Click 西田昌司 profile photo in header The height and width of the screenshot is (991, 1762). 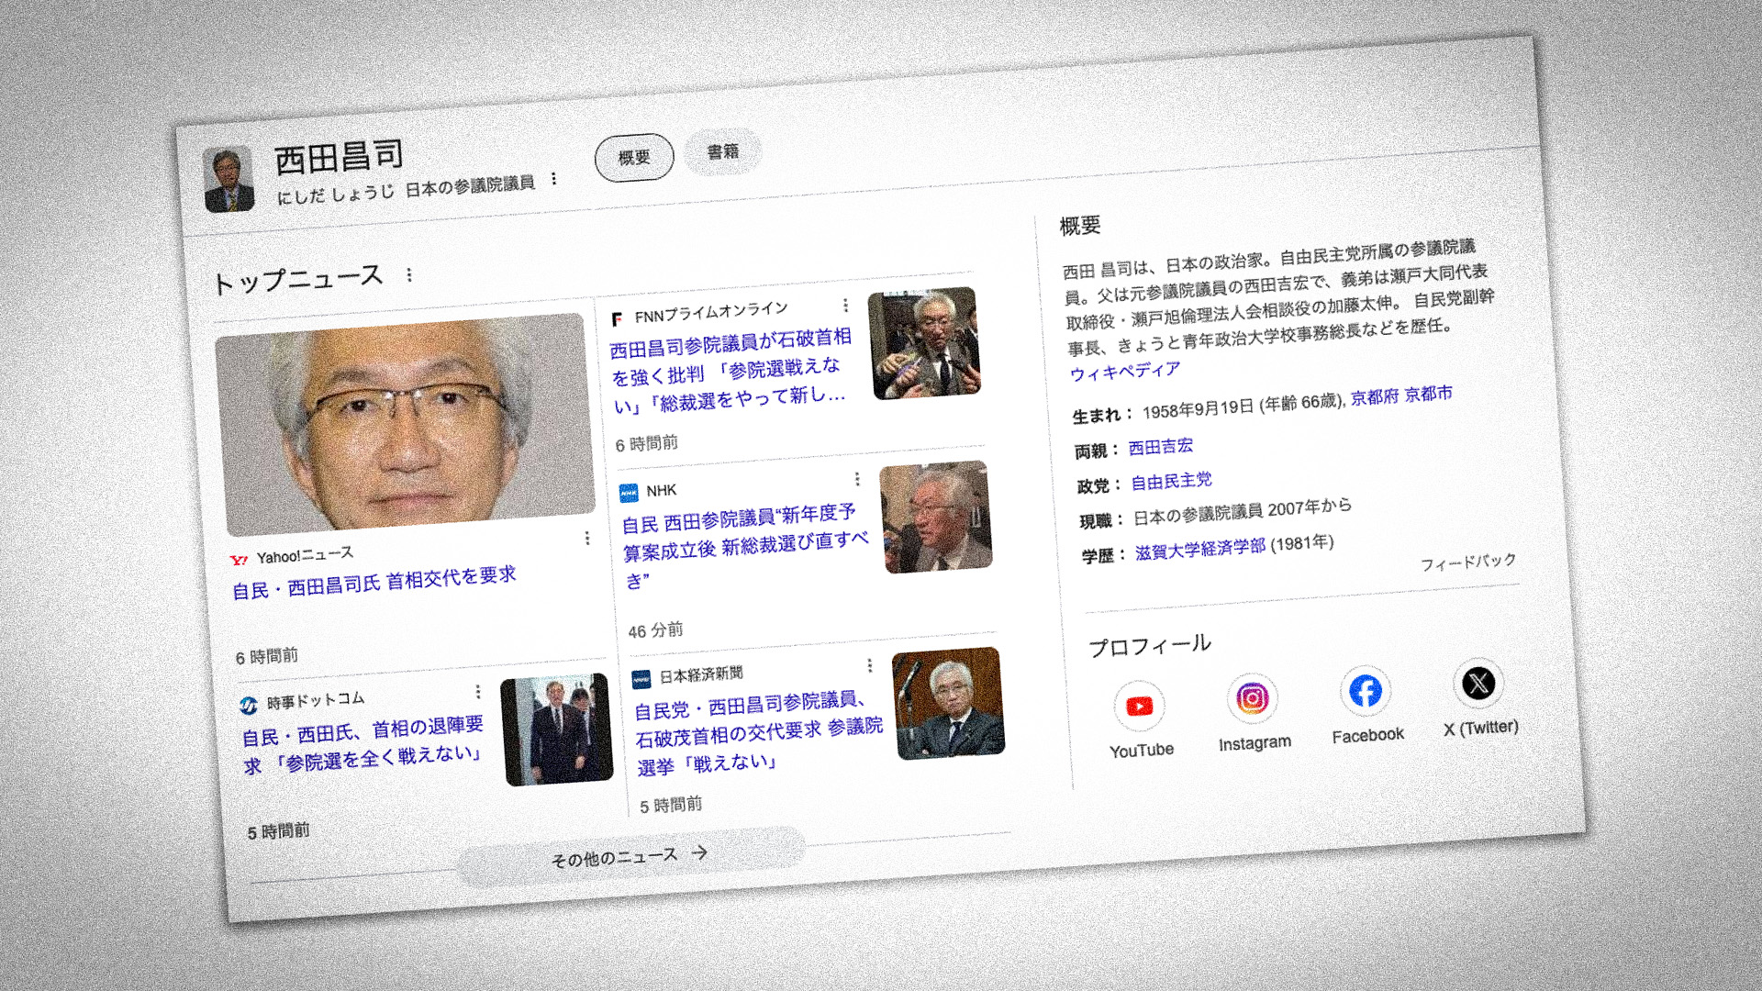[229, 179]
